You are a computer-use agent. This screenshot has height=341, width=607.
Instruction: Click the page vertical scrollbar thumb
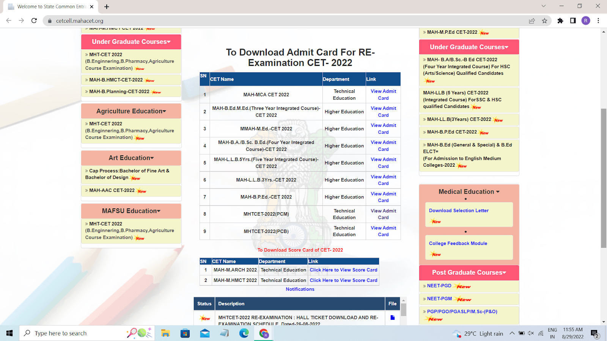[604, 178]
